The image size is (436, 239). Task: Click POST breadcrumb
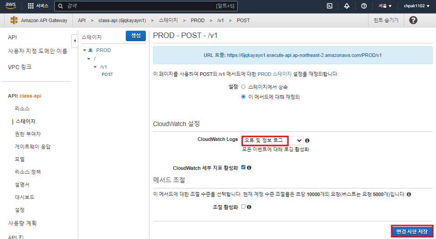click(243, 20)
